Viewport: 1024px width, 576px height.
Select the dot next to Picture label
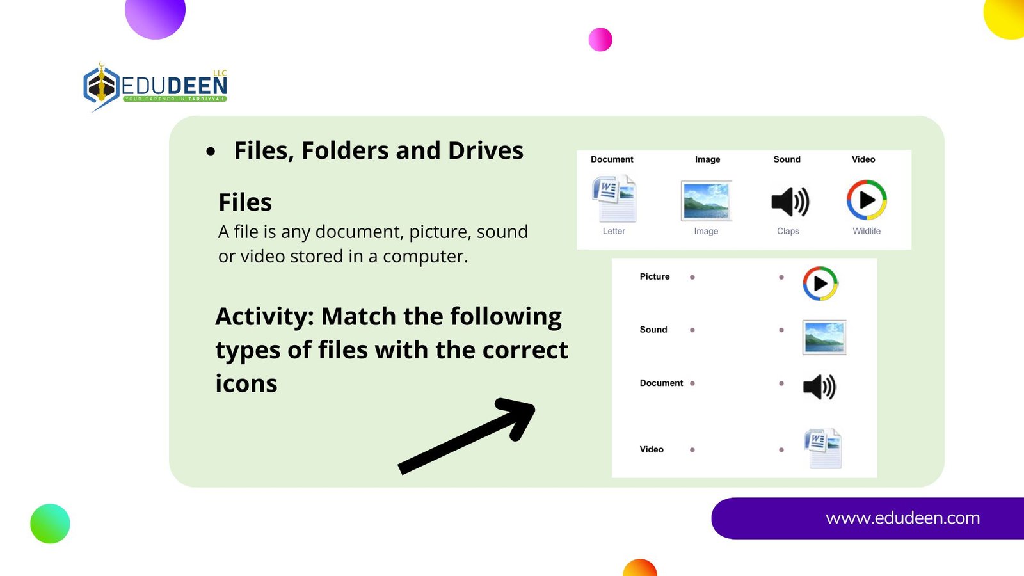692,277
